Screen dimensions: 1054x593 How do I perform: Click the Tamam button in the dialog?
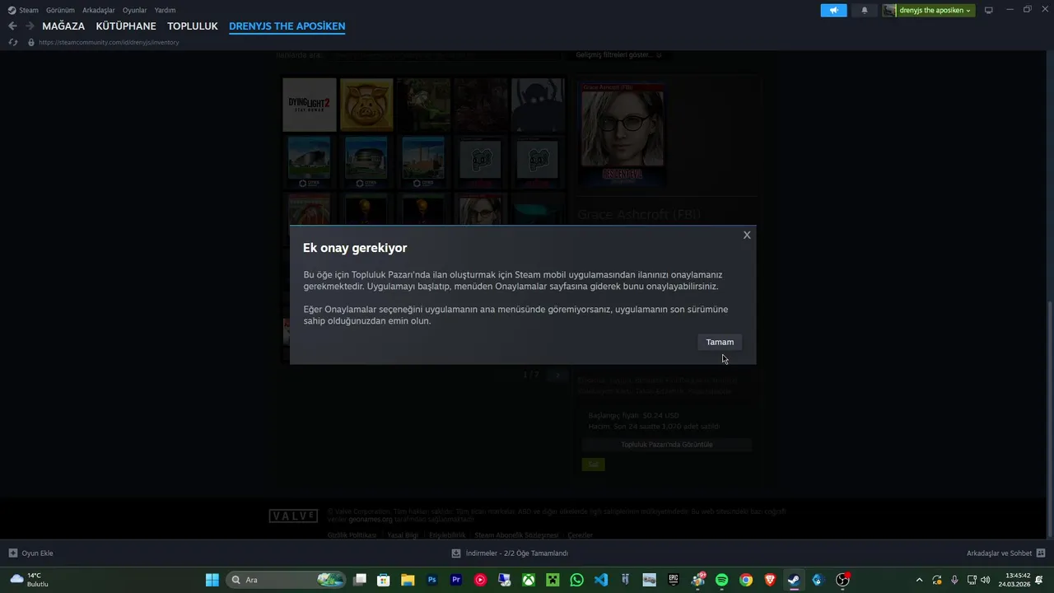point(720,342)
